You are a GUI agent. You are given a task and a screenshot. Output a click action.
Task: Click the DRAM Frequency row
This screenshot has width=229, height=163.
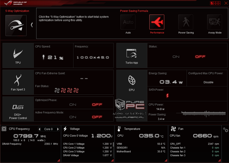(30, 144)
